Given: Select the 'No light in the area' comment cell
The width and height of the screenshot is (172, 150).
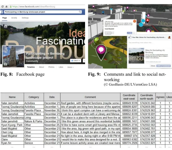Looking at the screenshot, I should (x=90, y=136).
